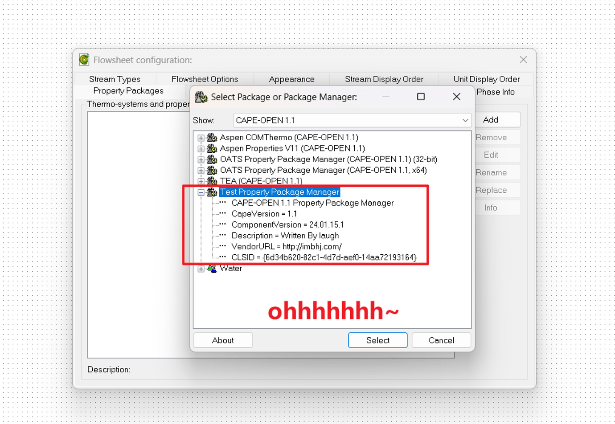Image resolution: width=615 pixels, height=424 pixels.
Task: Click the OATS 32-bit package manager icon
Action: 212,159
